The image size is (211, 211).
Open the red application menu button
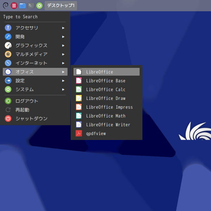click(x=14, y=6)
